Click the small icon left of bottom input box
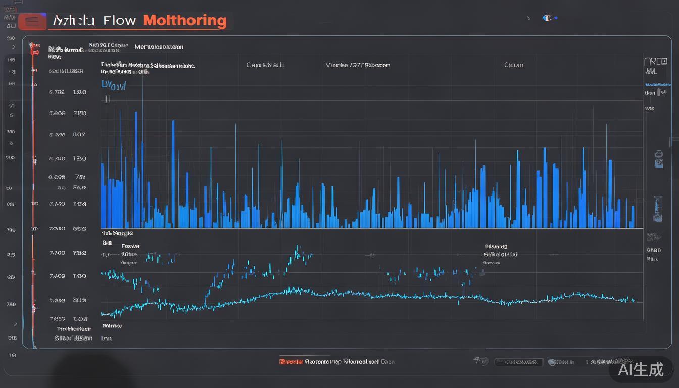This screenshot has width=679, height=388. coord(480,361)
